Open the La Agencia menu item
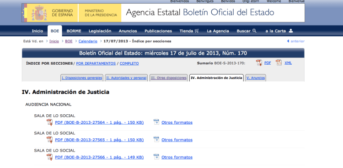The image size is (343, 168). 218,31
